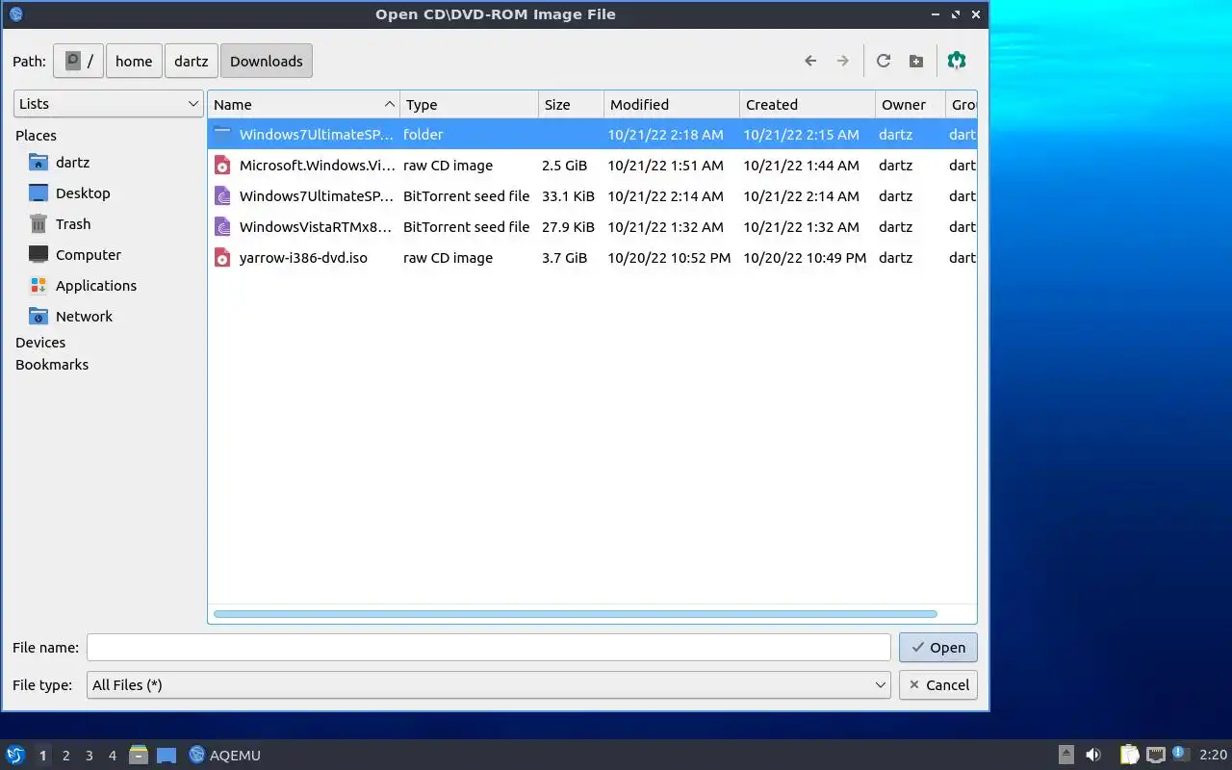Open the File type All Files dropdown
Viewport: 1232px width, 770px height.
point(489,685)
